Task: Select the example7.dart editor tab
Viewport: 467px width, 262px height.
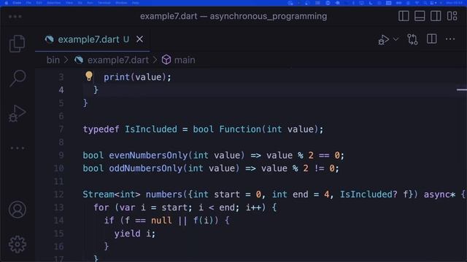Action: pos(93,39)
